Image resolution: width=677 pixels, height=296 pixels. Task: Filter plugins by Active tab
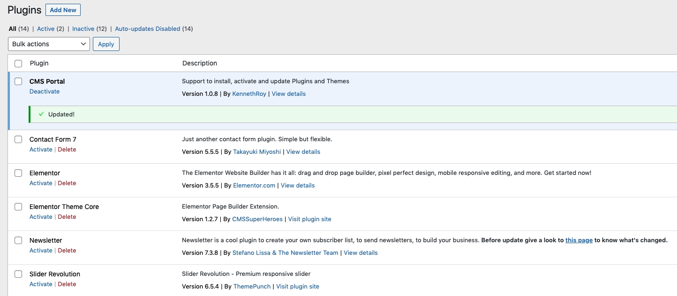click(45, 29)
